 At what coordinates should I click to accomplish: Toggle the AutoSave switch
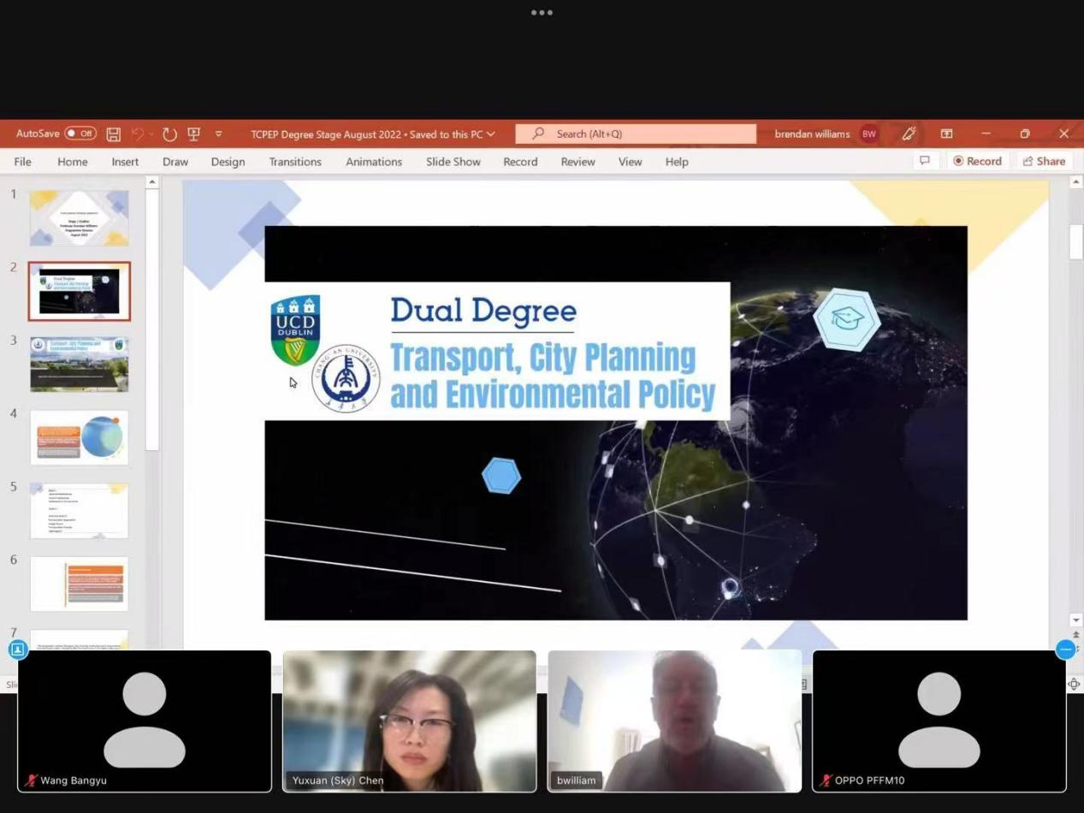tap(80, 134)
